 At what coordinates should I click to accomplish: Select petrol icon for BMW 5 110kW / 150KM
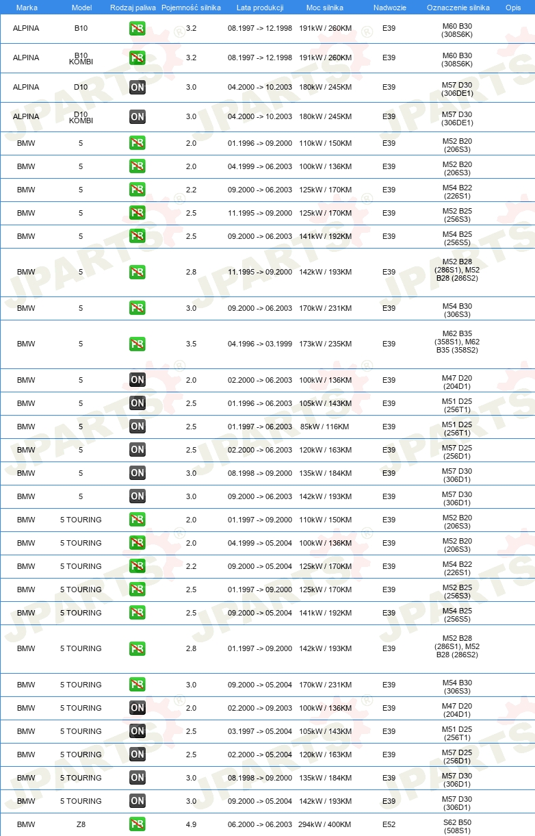138,143
